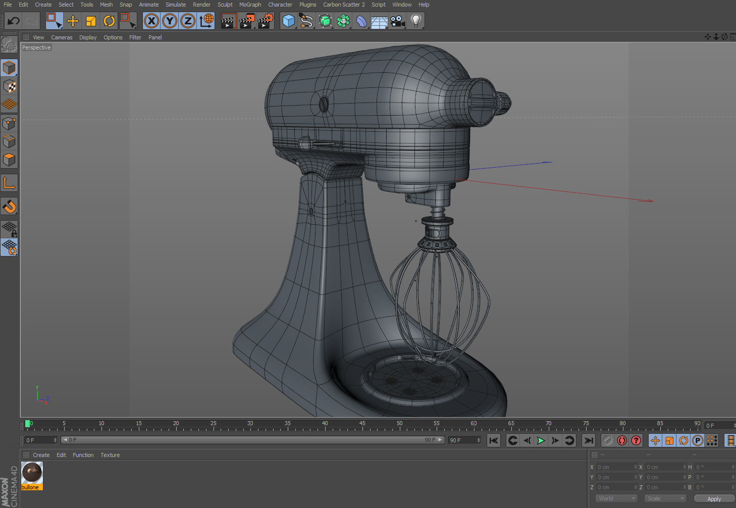Open the viewport Cameras menu
Image resolution: width=736 pixels, height=508 pixels.
click(62, 37)
